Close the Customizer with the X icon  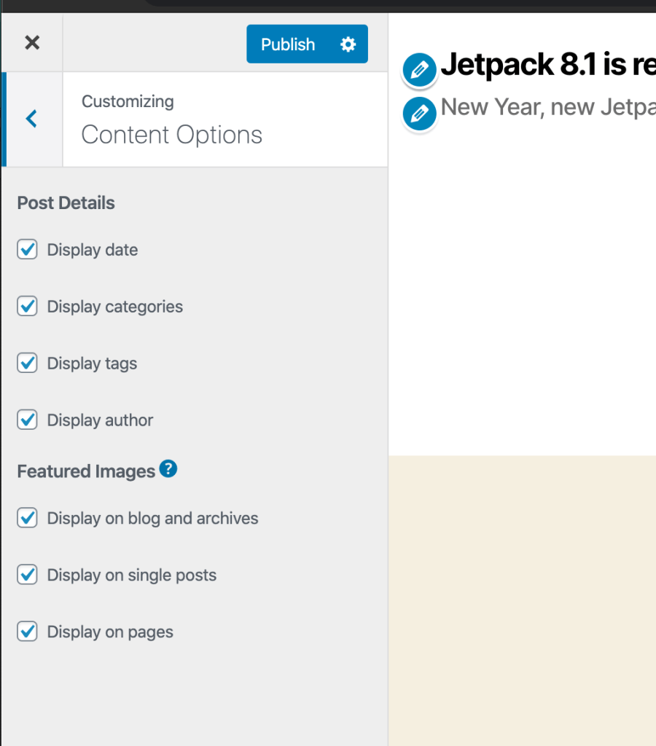pyautogui.click(x=32, y=43)
